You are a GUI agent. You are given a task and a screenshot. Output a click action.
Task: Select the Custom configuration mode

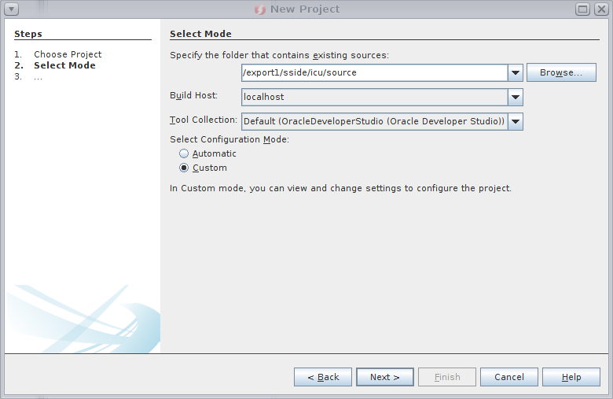click(184, 168)
